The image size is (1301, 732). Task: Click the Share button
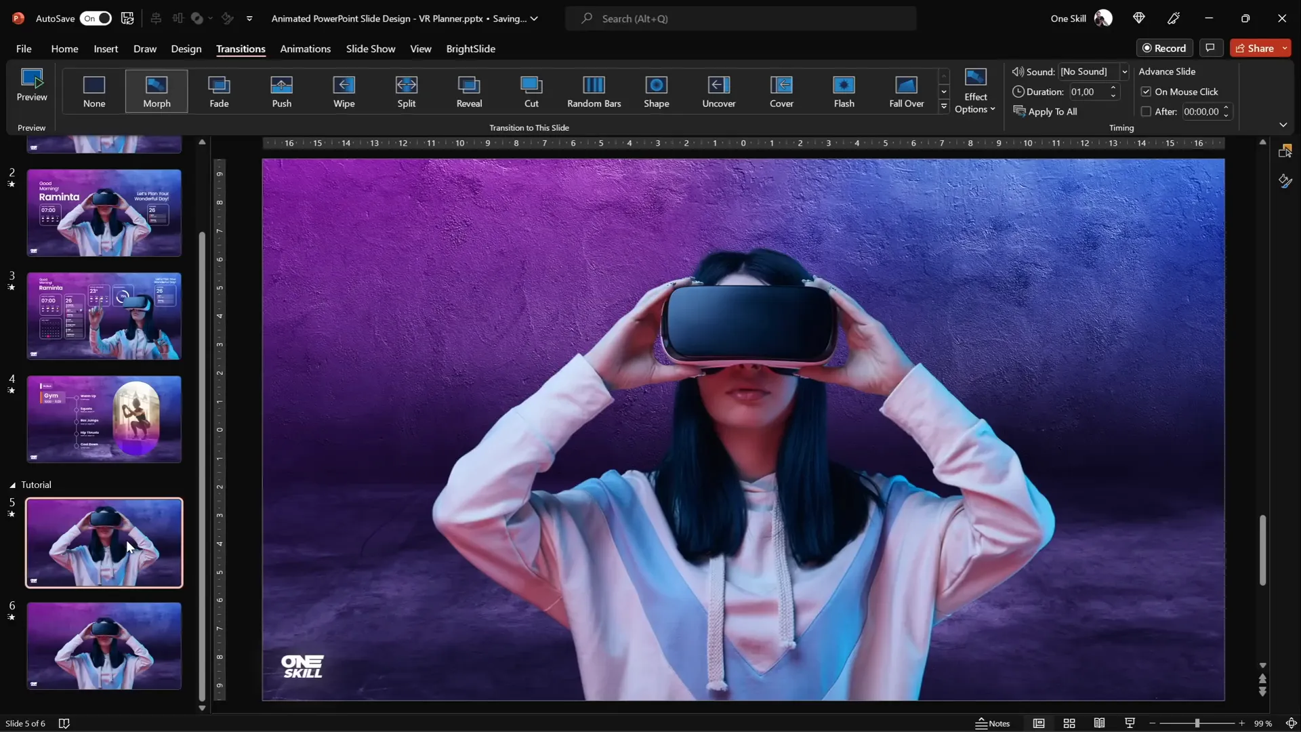pos(1255,48)
